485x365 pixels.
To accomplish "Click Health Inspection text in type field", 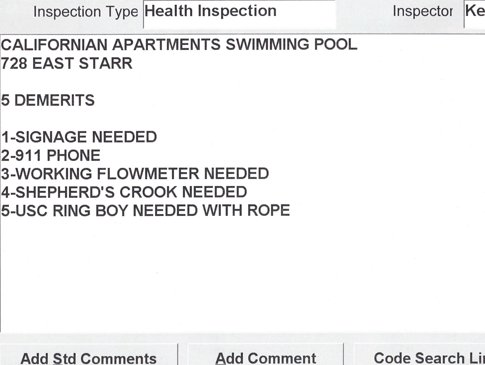I will [x=210, y=11].
